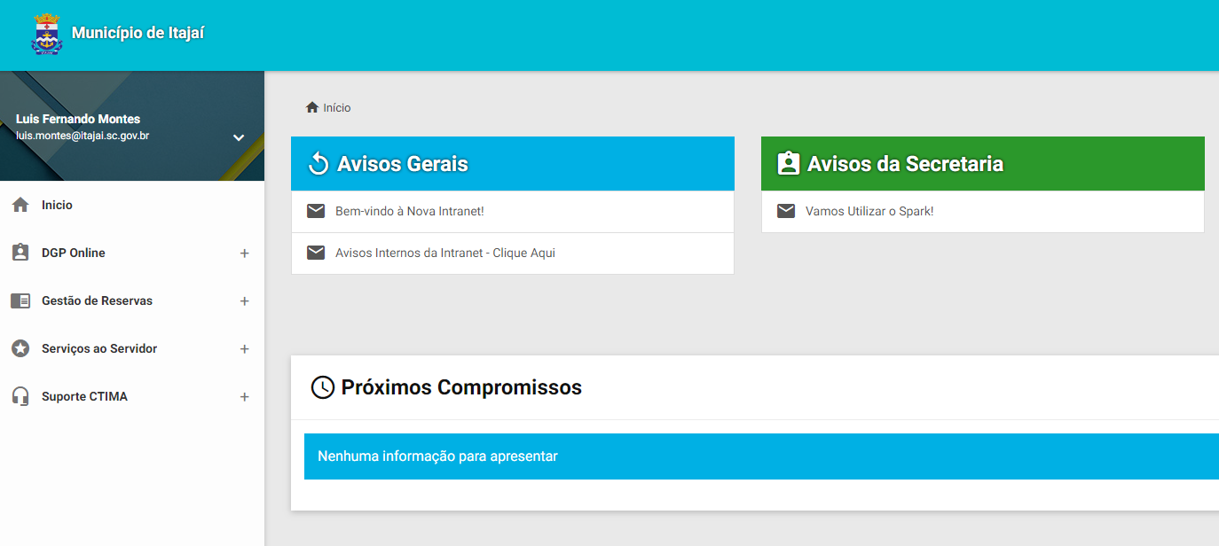Click the home icon in the breadcrumb
The image size is (1219, 546).
pyautogui.click(x=311, y=107)
